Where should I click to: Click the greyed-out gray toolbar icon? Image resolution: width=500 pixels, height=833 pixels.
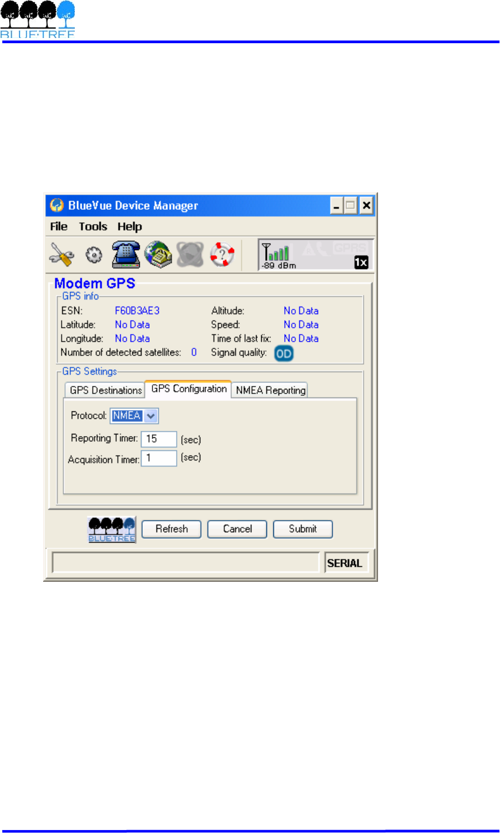[190, 254]
